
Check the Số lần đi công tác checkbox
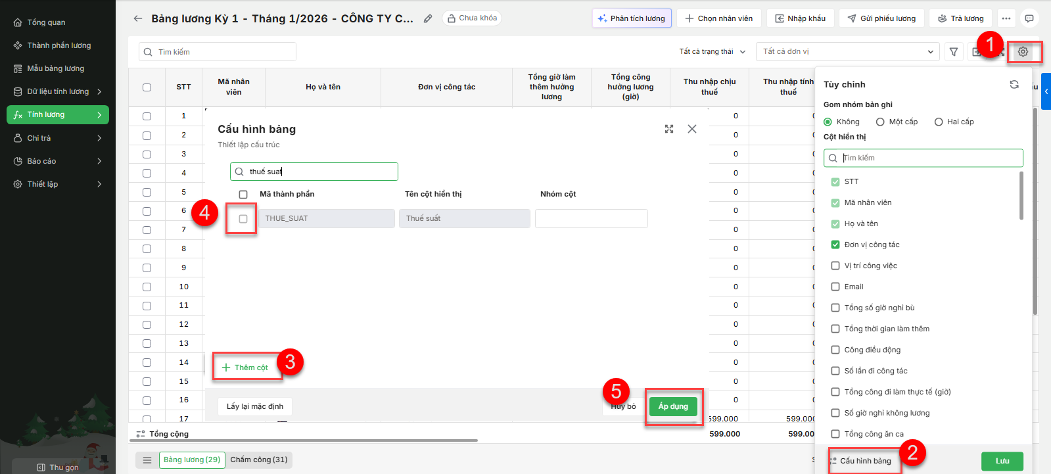835,371
